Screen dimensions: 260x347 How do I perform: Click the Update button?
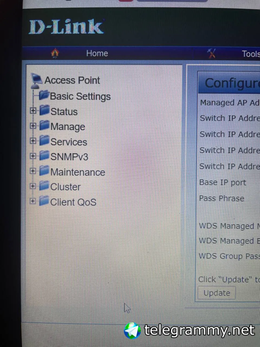click(x=217, y=293)
